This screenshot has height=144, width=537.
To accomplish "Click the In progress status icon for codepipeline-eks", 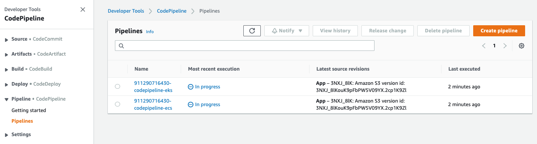I will click(x=191, y=87).
